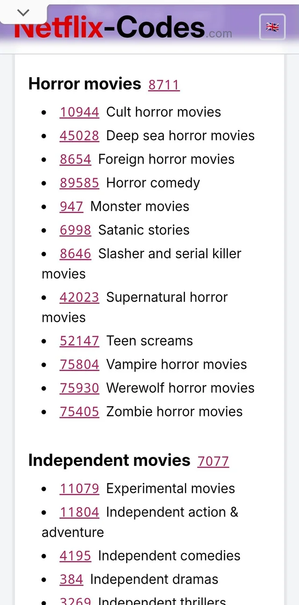The width and height of the screenshot is (299, 605).
Task: Open code 89585 for Horror comedy
Action: [x=79, y=183]
